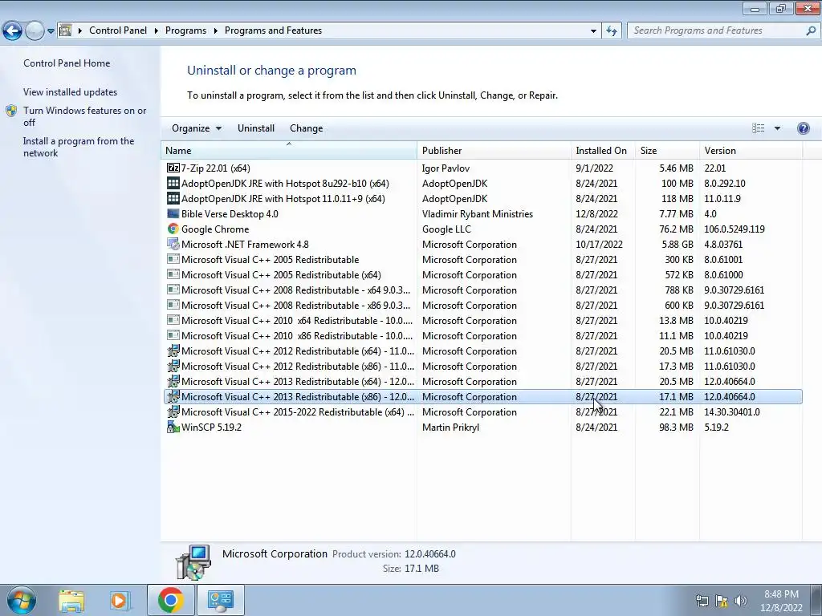The height and width of the screenshot is (616, 822).
Task: Sort the list by Name column header
Action: coord(289,150)
